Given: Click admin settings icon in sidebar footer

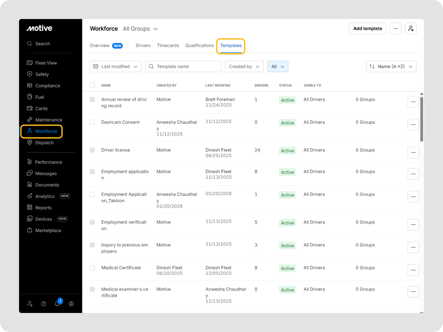Looking at the screenshot, I should (x=30, y=304).
